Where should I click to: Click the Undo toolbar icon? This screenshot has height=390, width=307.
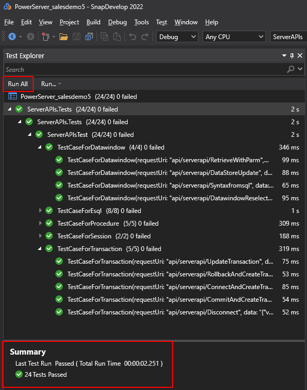(x=132, y=37)
